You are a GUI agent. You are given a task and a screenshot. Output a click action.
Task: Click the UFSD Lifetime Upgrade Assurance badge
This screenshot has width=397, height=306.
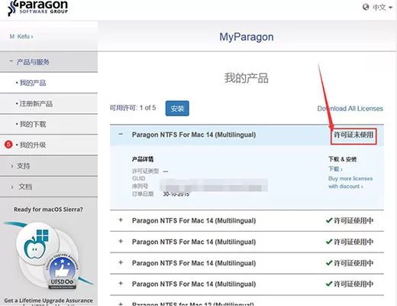coord(63,272)
